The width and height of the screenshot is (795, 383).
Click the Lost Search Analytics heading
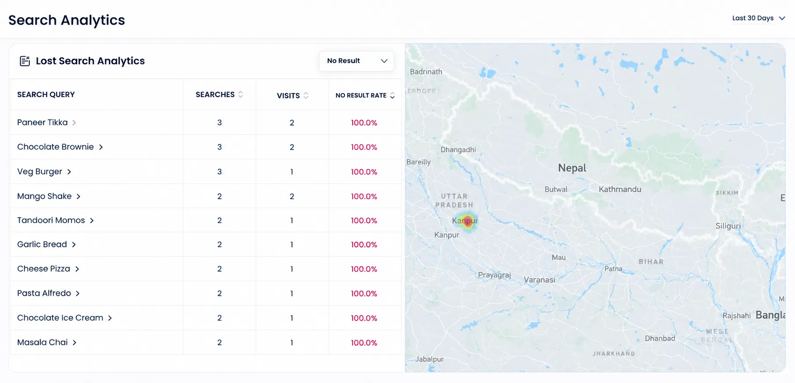pyautogui.click(x=90, y=61)
